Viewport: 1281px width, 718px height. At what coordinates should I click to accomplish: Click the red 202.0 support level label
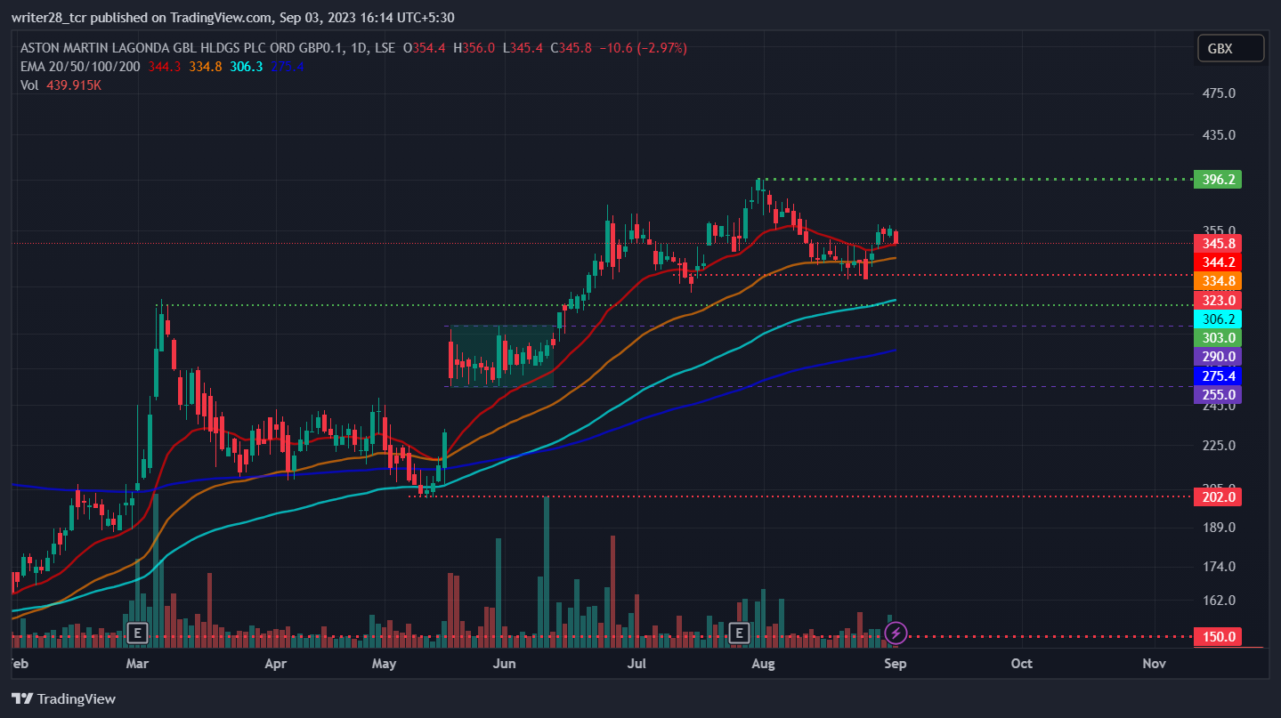click(x=1217, y=496)
